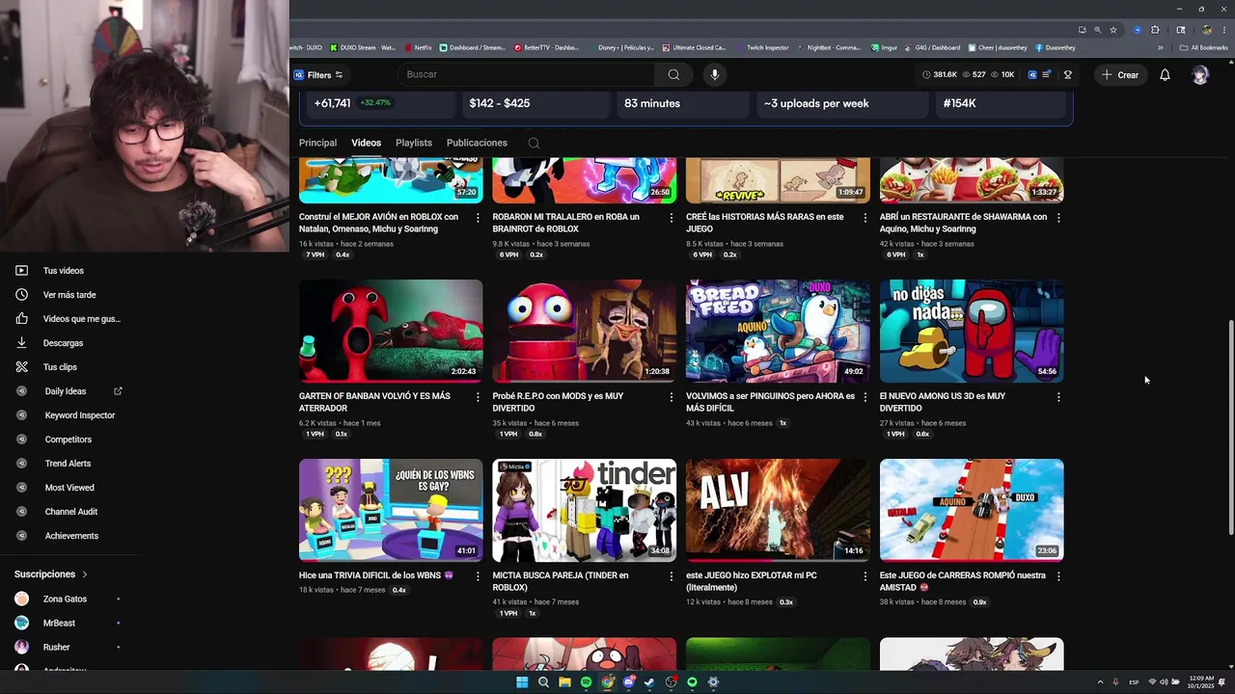Open Descargas in sidebar
The height and width of the screenshot is (694, 1235).
[63, 343]
